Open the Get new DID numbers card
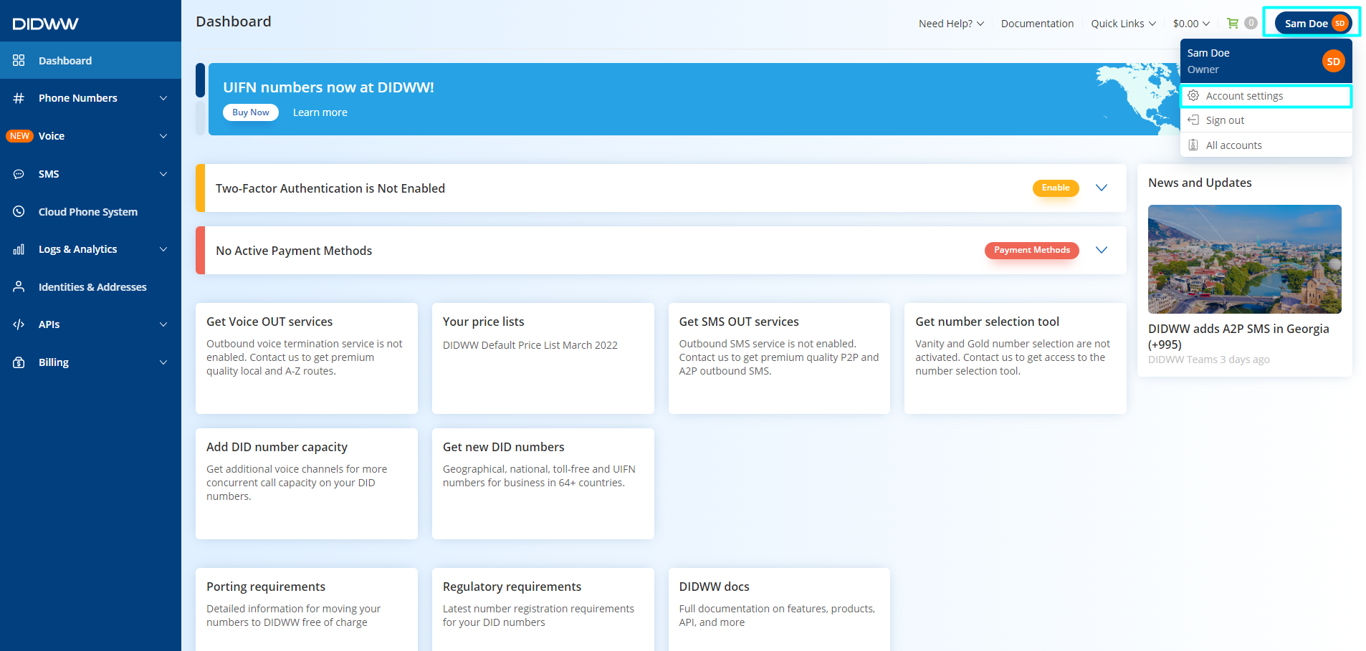The image size is (1366, 651). tap(543, 483)
